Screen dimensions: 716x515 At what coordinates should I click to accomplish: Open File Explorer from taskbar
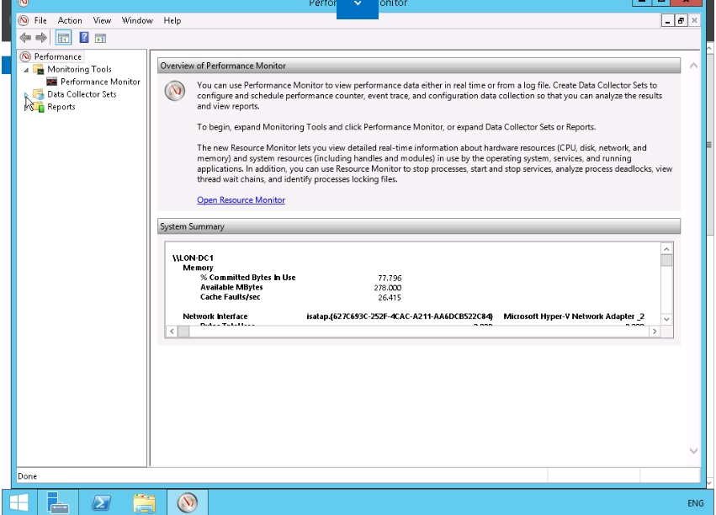(145, 502)
